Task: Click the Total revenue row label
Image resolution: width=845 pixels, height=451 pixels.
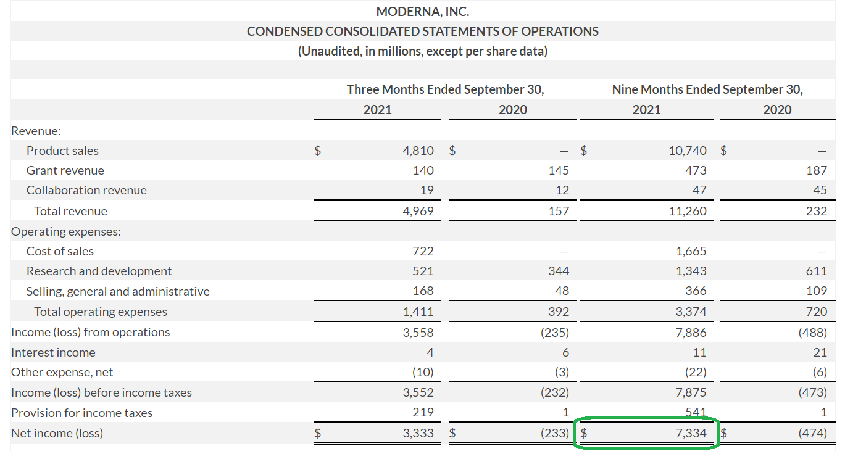Action: point(70,211)
